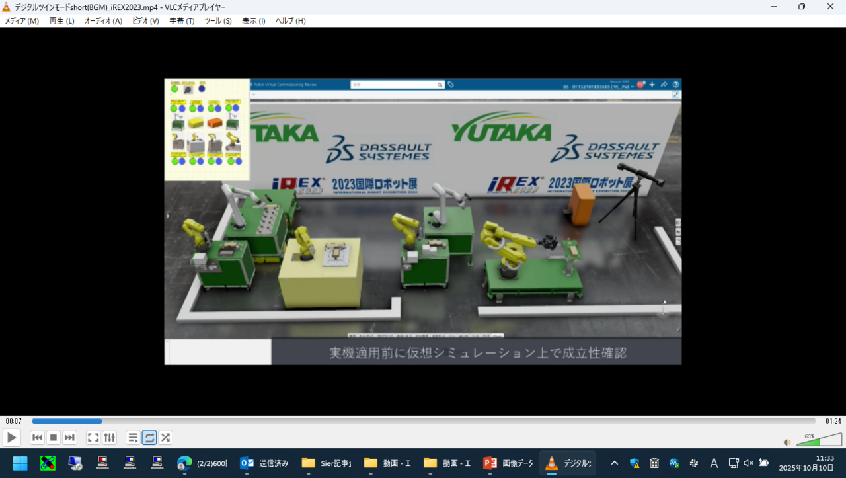Viewport: 846px width, 478px height.
Task: Skip to previous media track
Action: tap(38, 438)
